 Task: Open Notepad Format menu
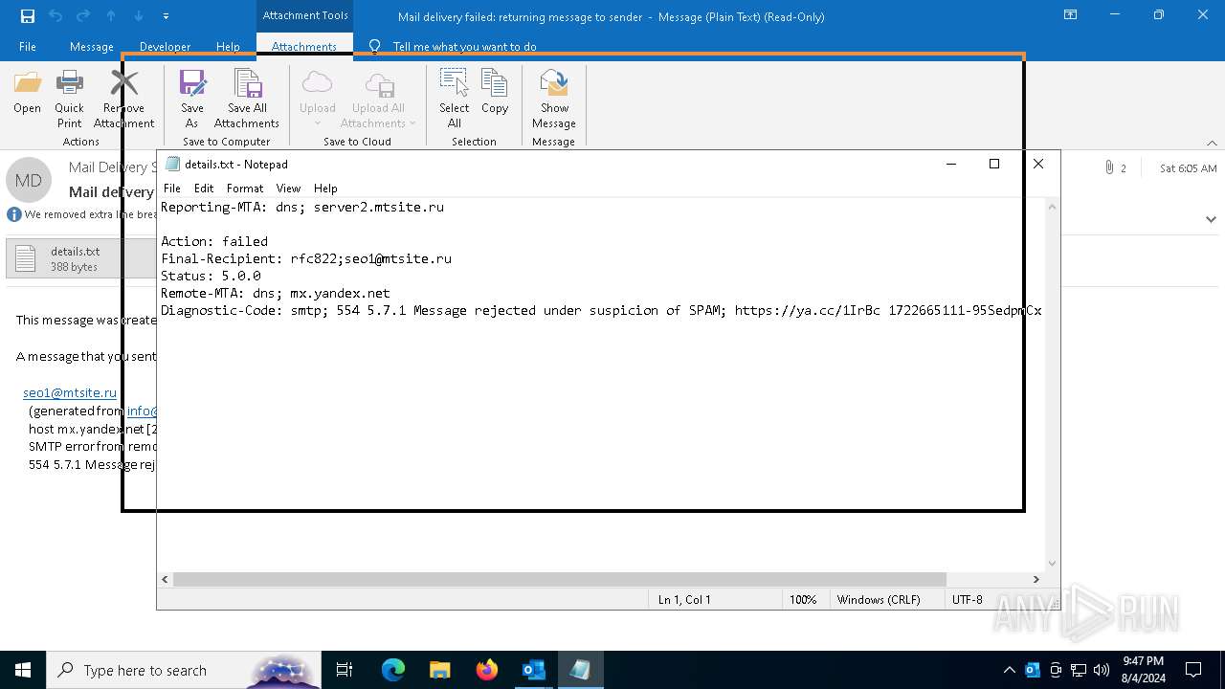tap(245, 189)
